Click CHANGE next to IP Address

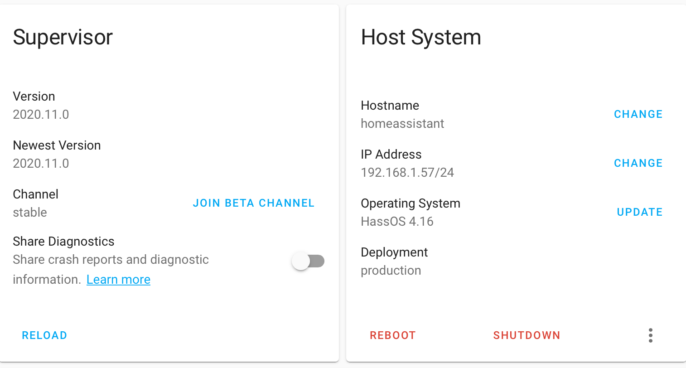(x=638, y=163)
